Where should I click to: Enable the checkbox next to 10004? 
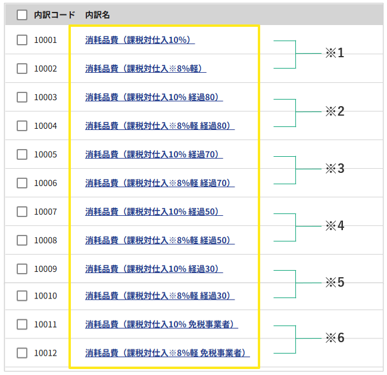point(22,126)
